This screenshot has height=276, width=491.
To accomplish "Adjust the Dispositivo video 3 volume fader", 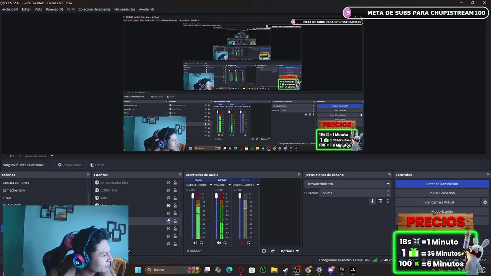I will click(240, 196).
